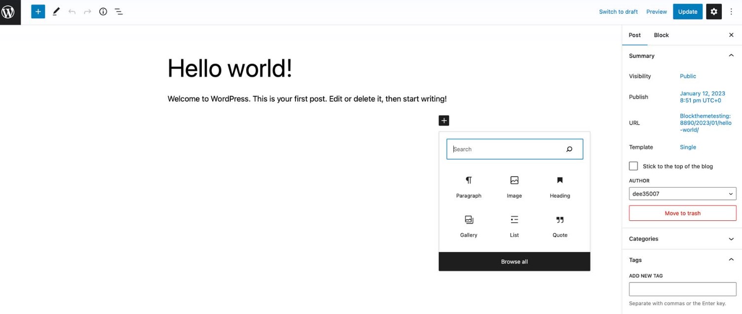Change the template via Single link

pyautogui.click(x=688, y=147)
